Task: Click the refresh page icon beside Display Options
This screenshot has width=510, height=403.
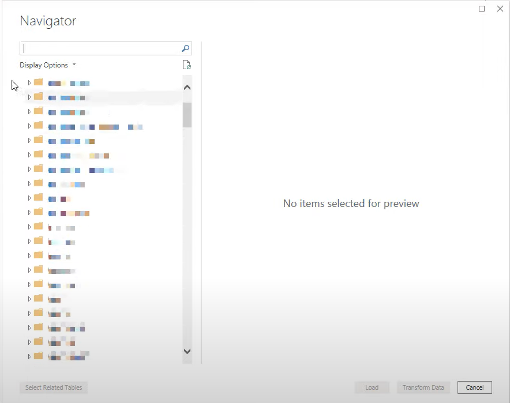Action: [x=187, y=65]
